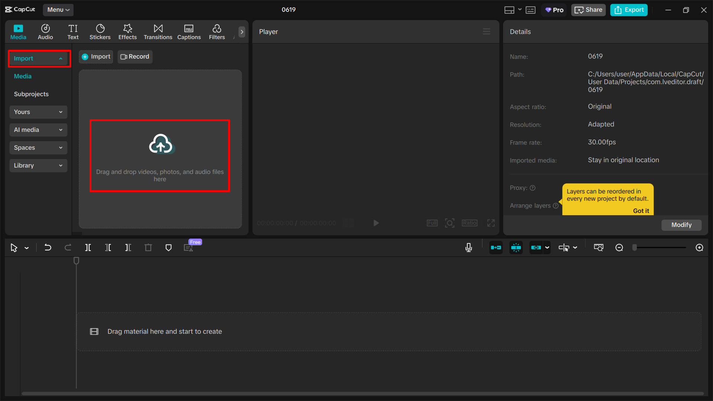The width and height of the screenshot is (713, 401).
Task: Click the Export button
Action: click(628, 10)
